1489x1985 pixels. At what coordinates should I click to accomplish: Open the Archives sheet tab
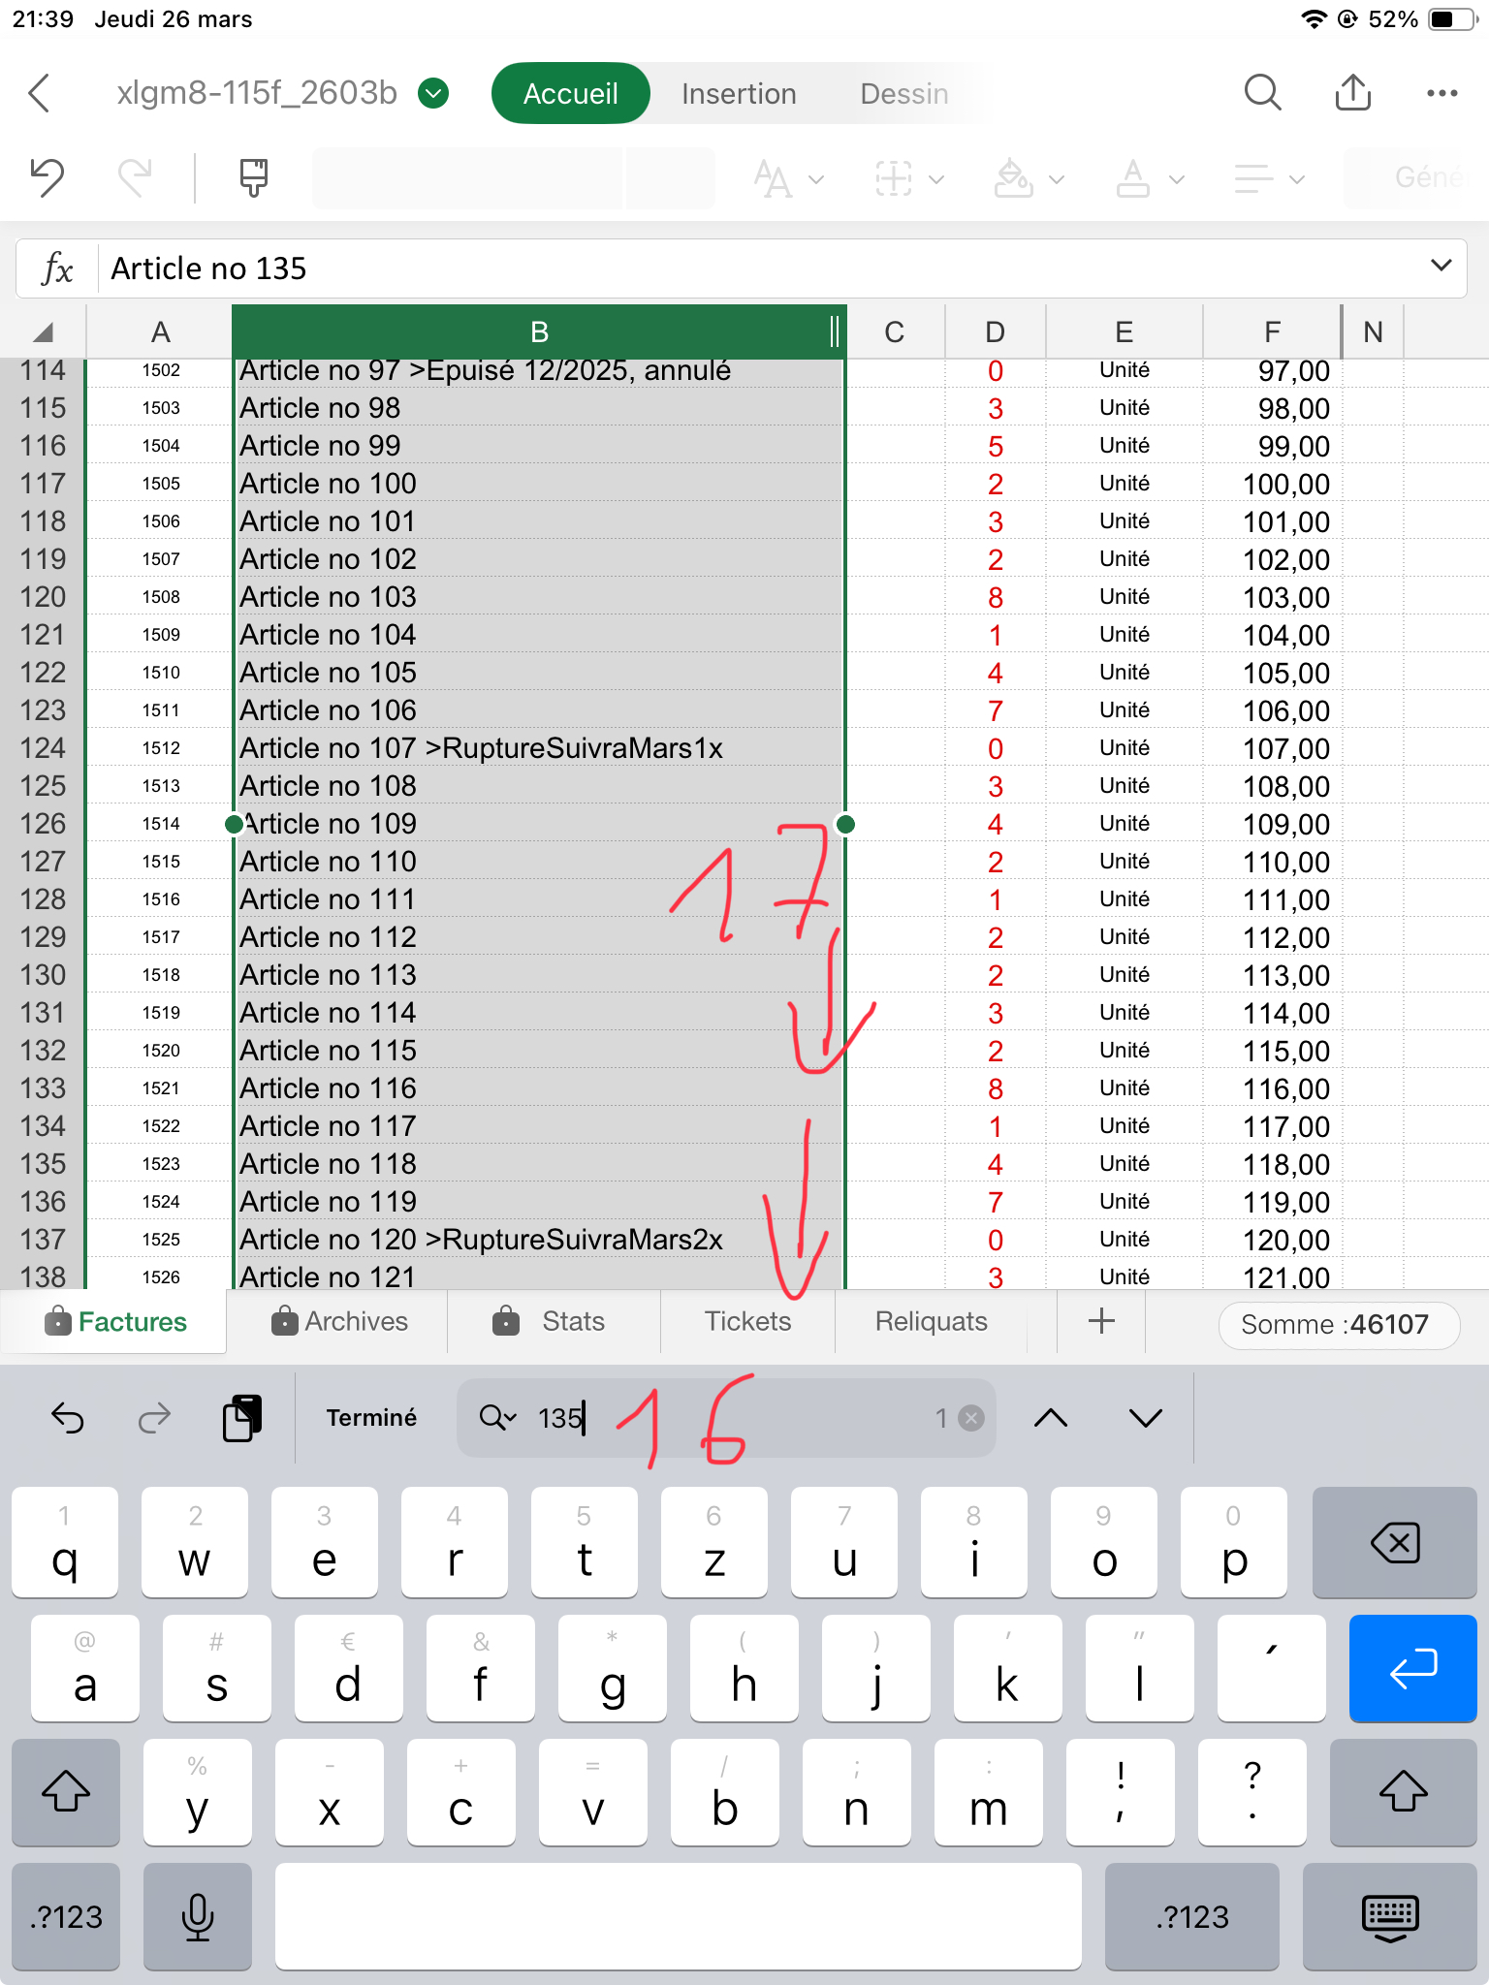pyautogui.click(x=339, y=1321)
